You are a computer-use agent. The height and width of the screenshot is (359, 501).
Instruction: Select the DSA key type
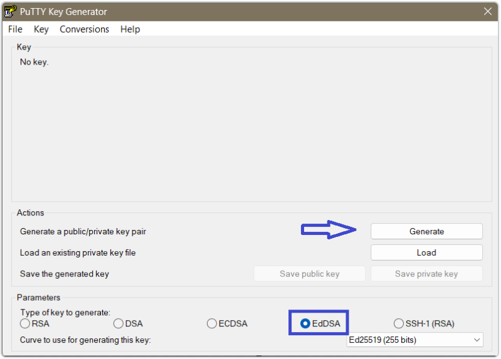pos(128,323)
